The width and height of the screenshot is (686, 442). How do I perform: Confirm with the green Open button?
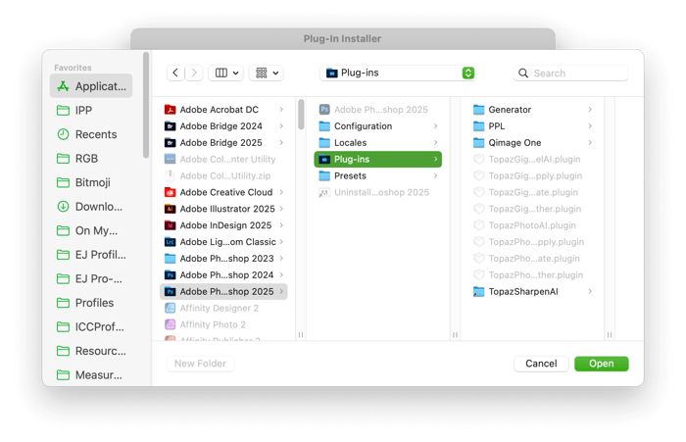point(602,364)
